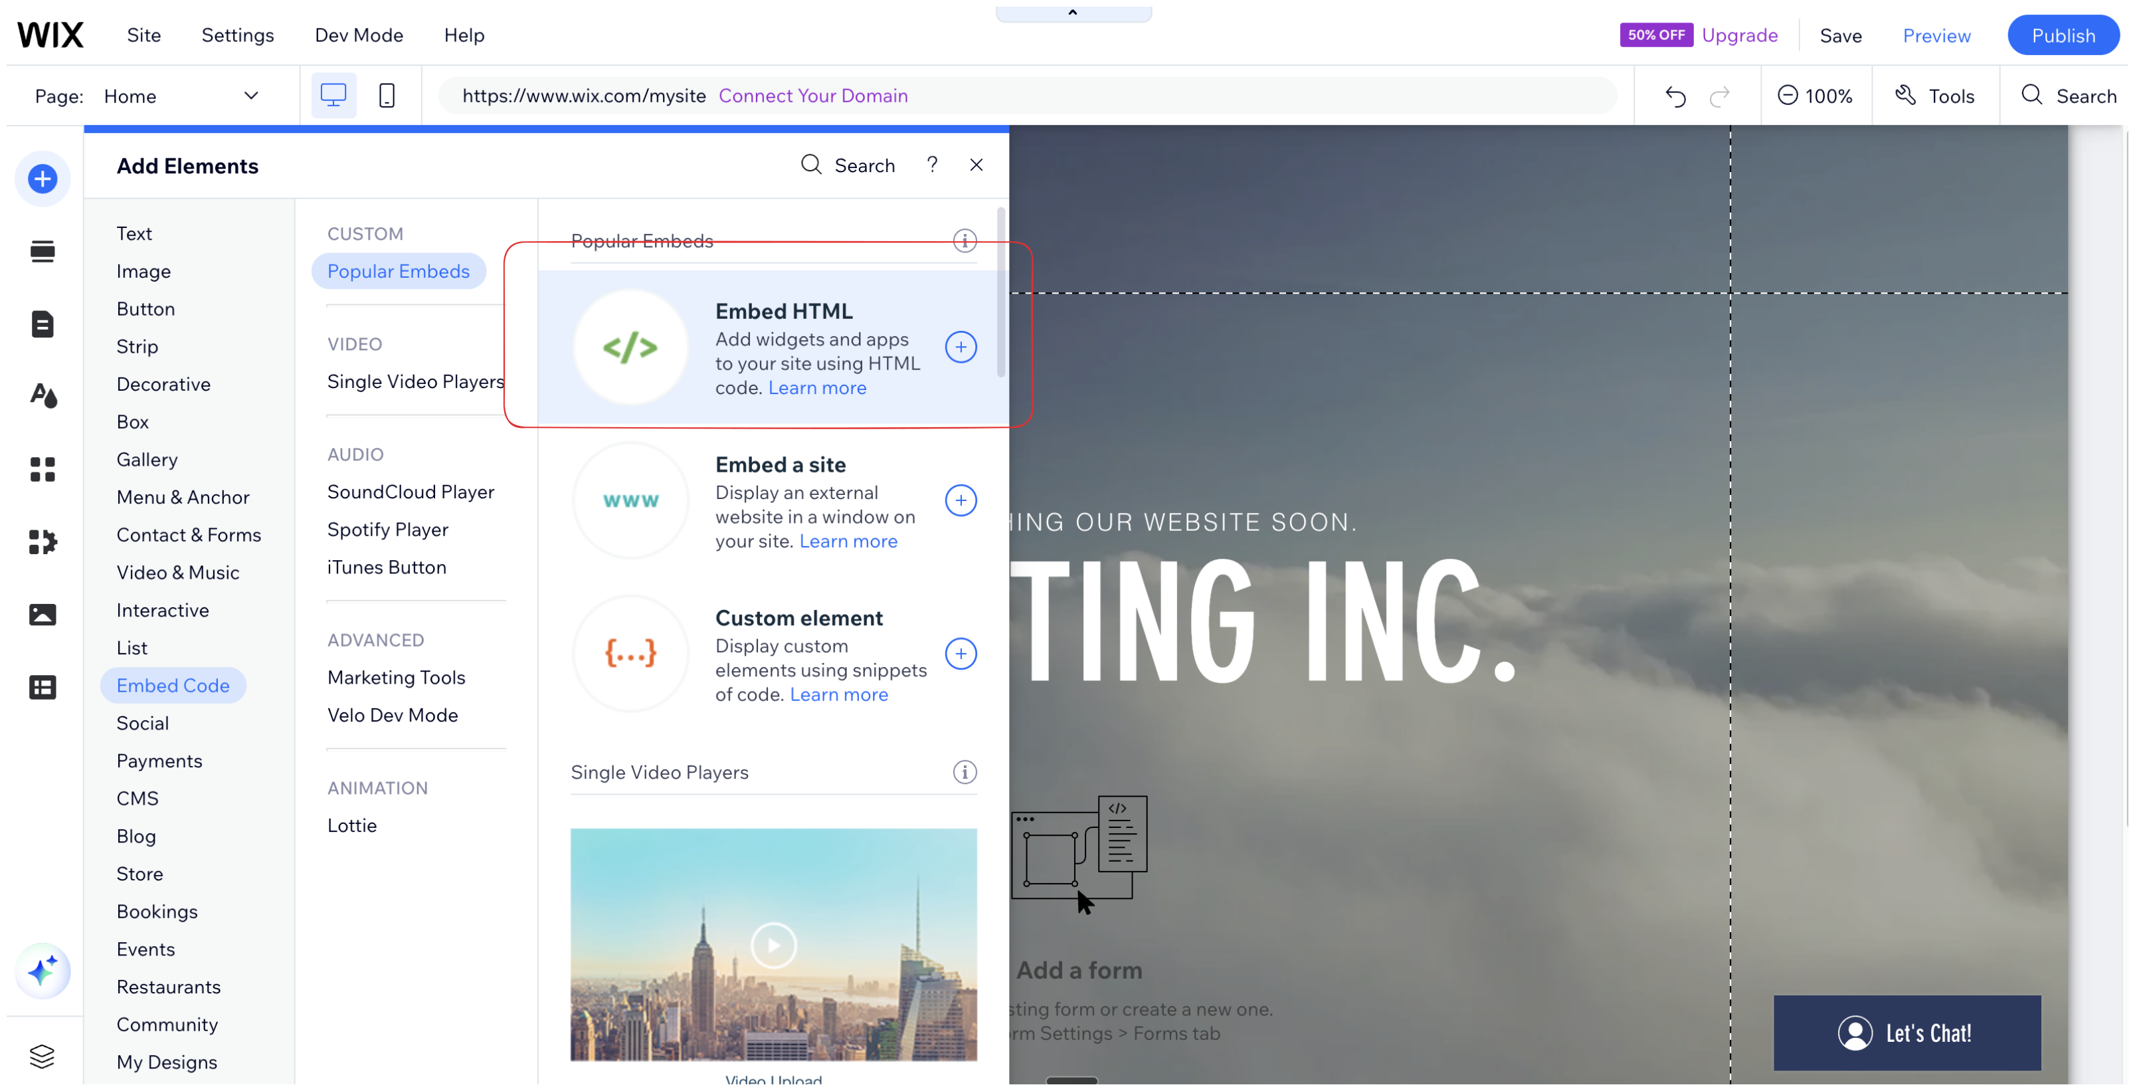Expand the Page Home dropdown

pos(181,96)
